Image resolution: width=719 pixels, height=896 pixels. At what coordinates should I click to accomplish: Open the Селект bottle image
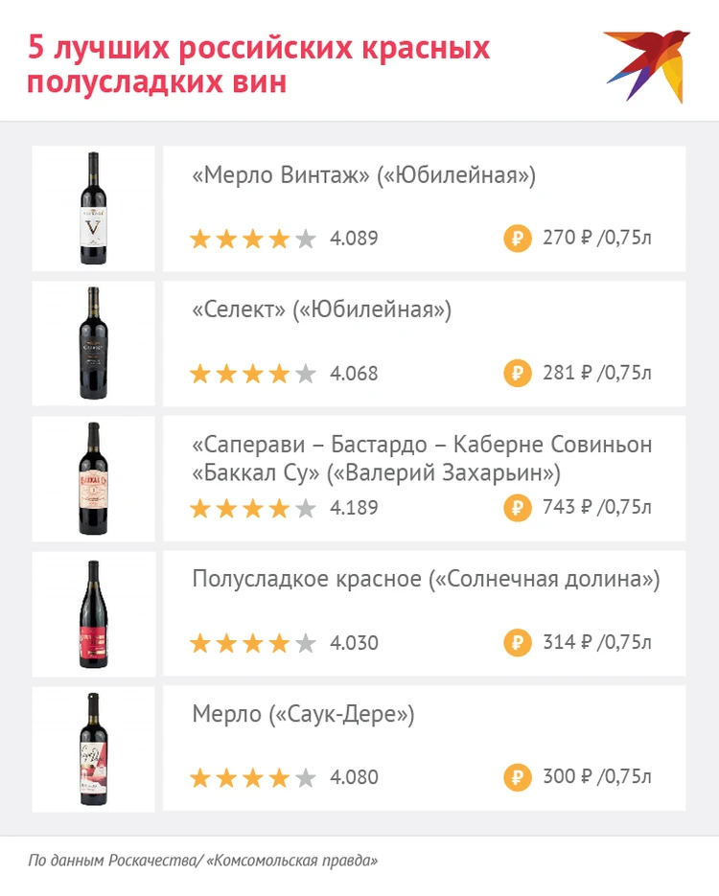click(93, 343)
